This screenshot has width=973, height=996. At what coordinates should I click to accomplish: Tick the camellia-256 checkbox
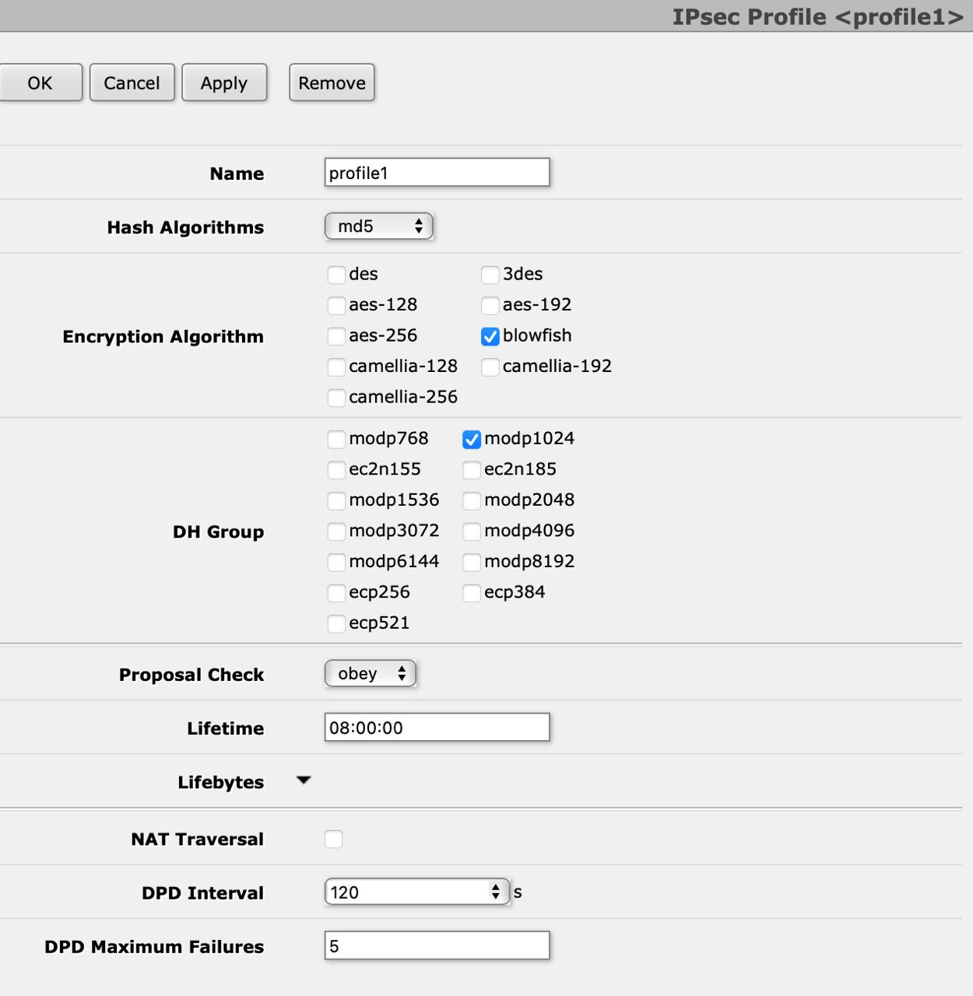coord(336,398)
